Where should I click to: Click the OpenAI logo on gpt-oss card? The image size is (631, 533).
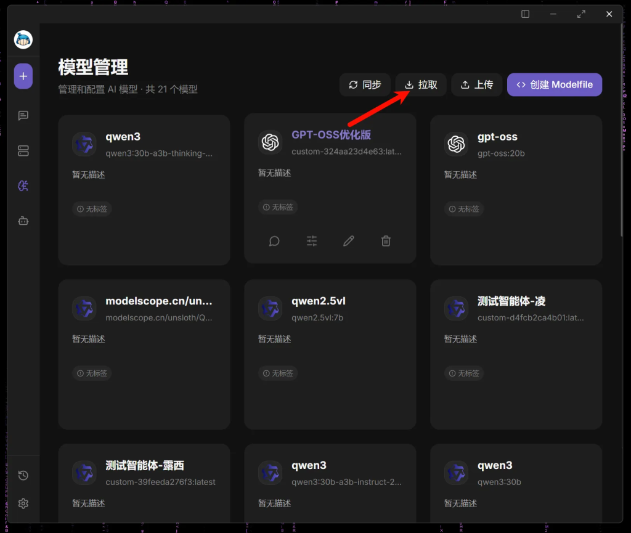[457, 144]
